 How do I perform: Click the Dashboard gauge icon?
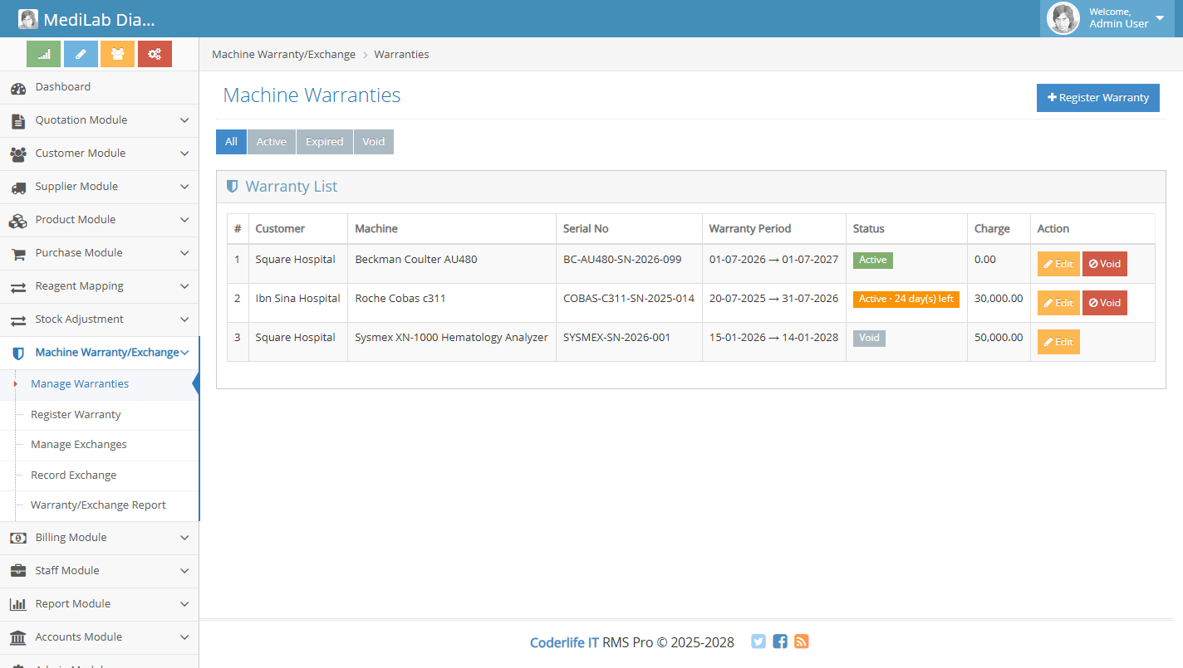[x=18, y=88]
